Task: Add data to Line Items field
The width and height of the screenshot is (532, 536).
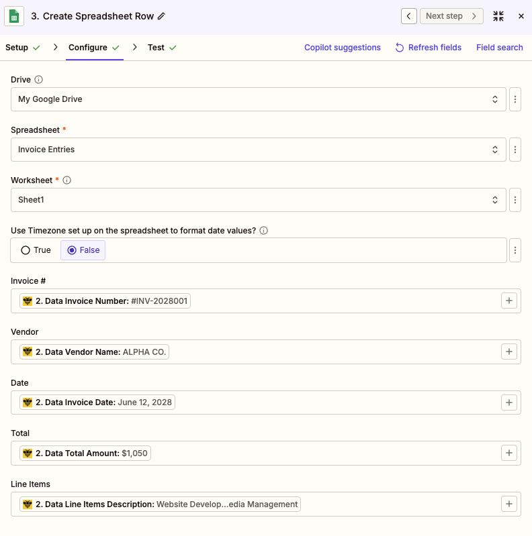Action: coord(508,504)
